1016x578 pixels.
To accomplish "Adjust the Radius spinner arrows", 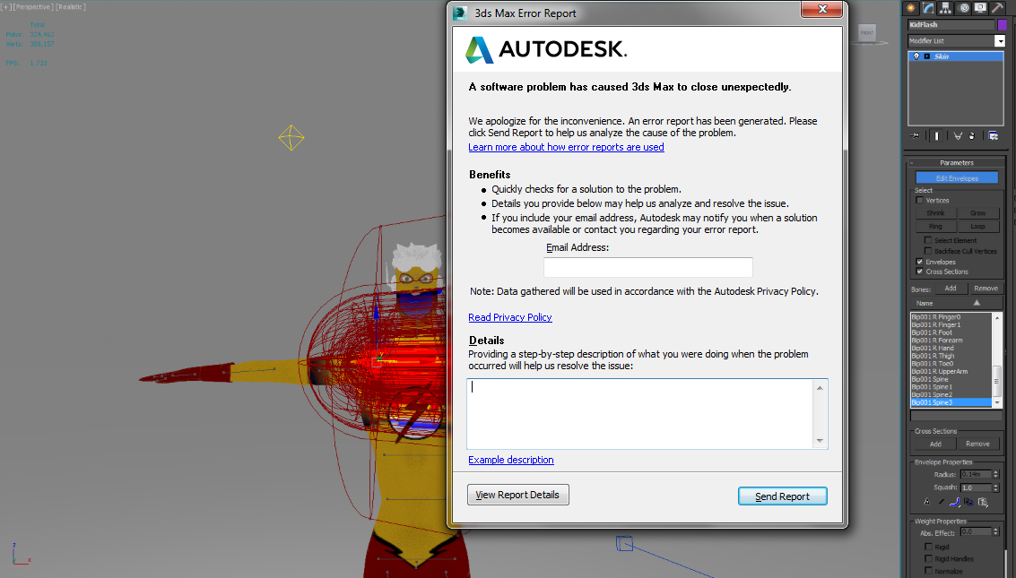I will [996, 474].
